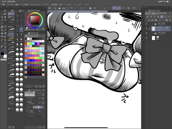Image resolution: width=172 pixels, height=129 pixels.
Task: Select brush size preset 10
Action: (21, 40)
